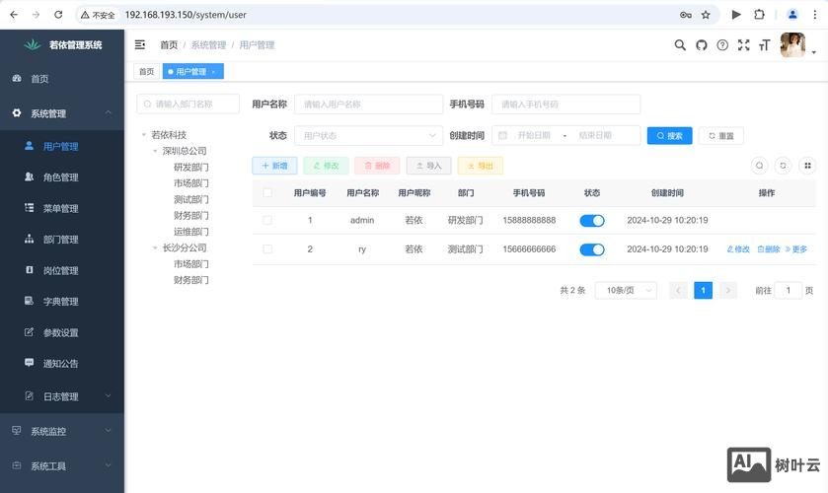Viewport: 828px width, 493px height.
Task: Check the select-all header checkbox
Action: coord(267,192)
